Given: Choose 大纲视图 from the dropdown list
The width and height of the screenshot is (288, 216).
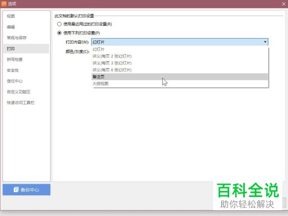Looking at the screenshot, I should click(180, 84).
